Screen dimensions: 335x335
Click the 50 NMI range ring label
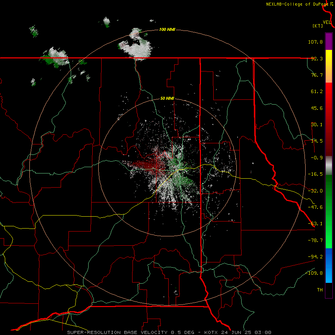[x=167, y=98]
